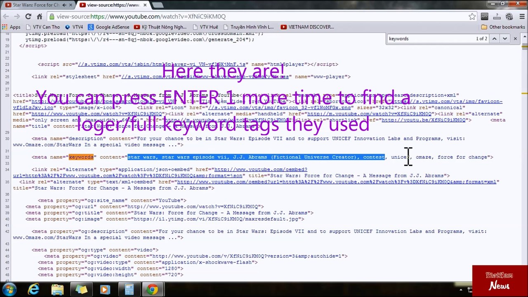Open a new tab with the new-tab button
528x297 pixels.
pyautogui.click(x=158, y=5)
